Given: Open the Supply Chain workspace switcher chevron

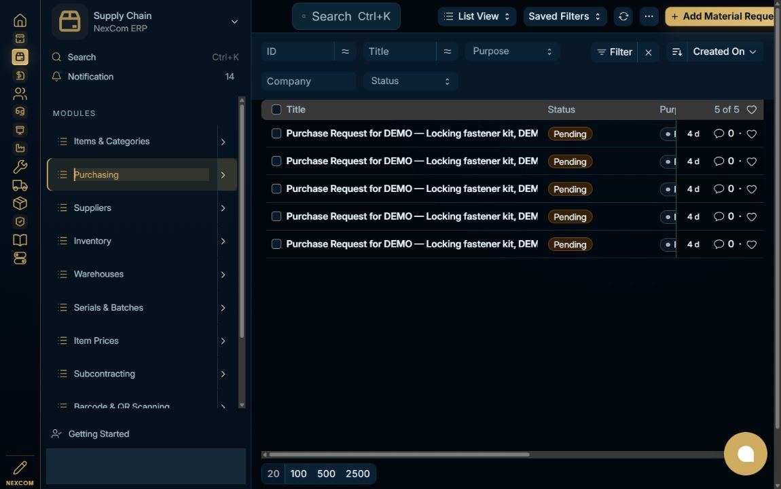Looking at the screenshot, I should point(234,22).
